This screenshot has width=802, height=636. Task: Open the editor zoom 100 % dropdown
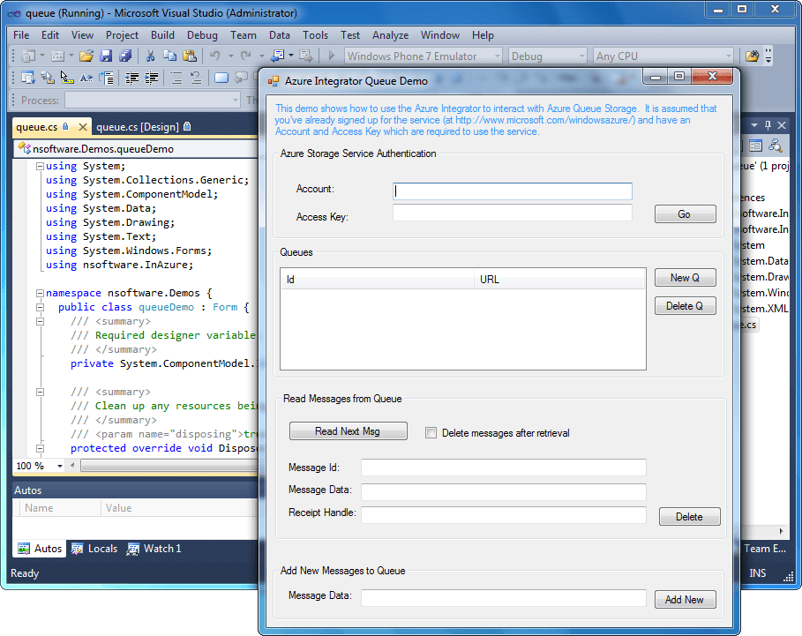pos(60,467)
